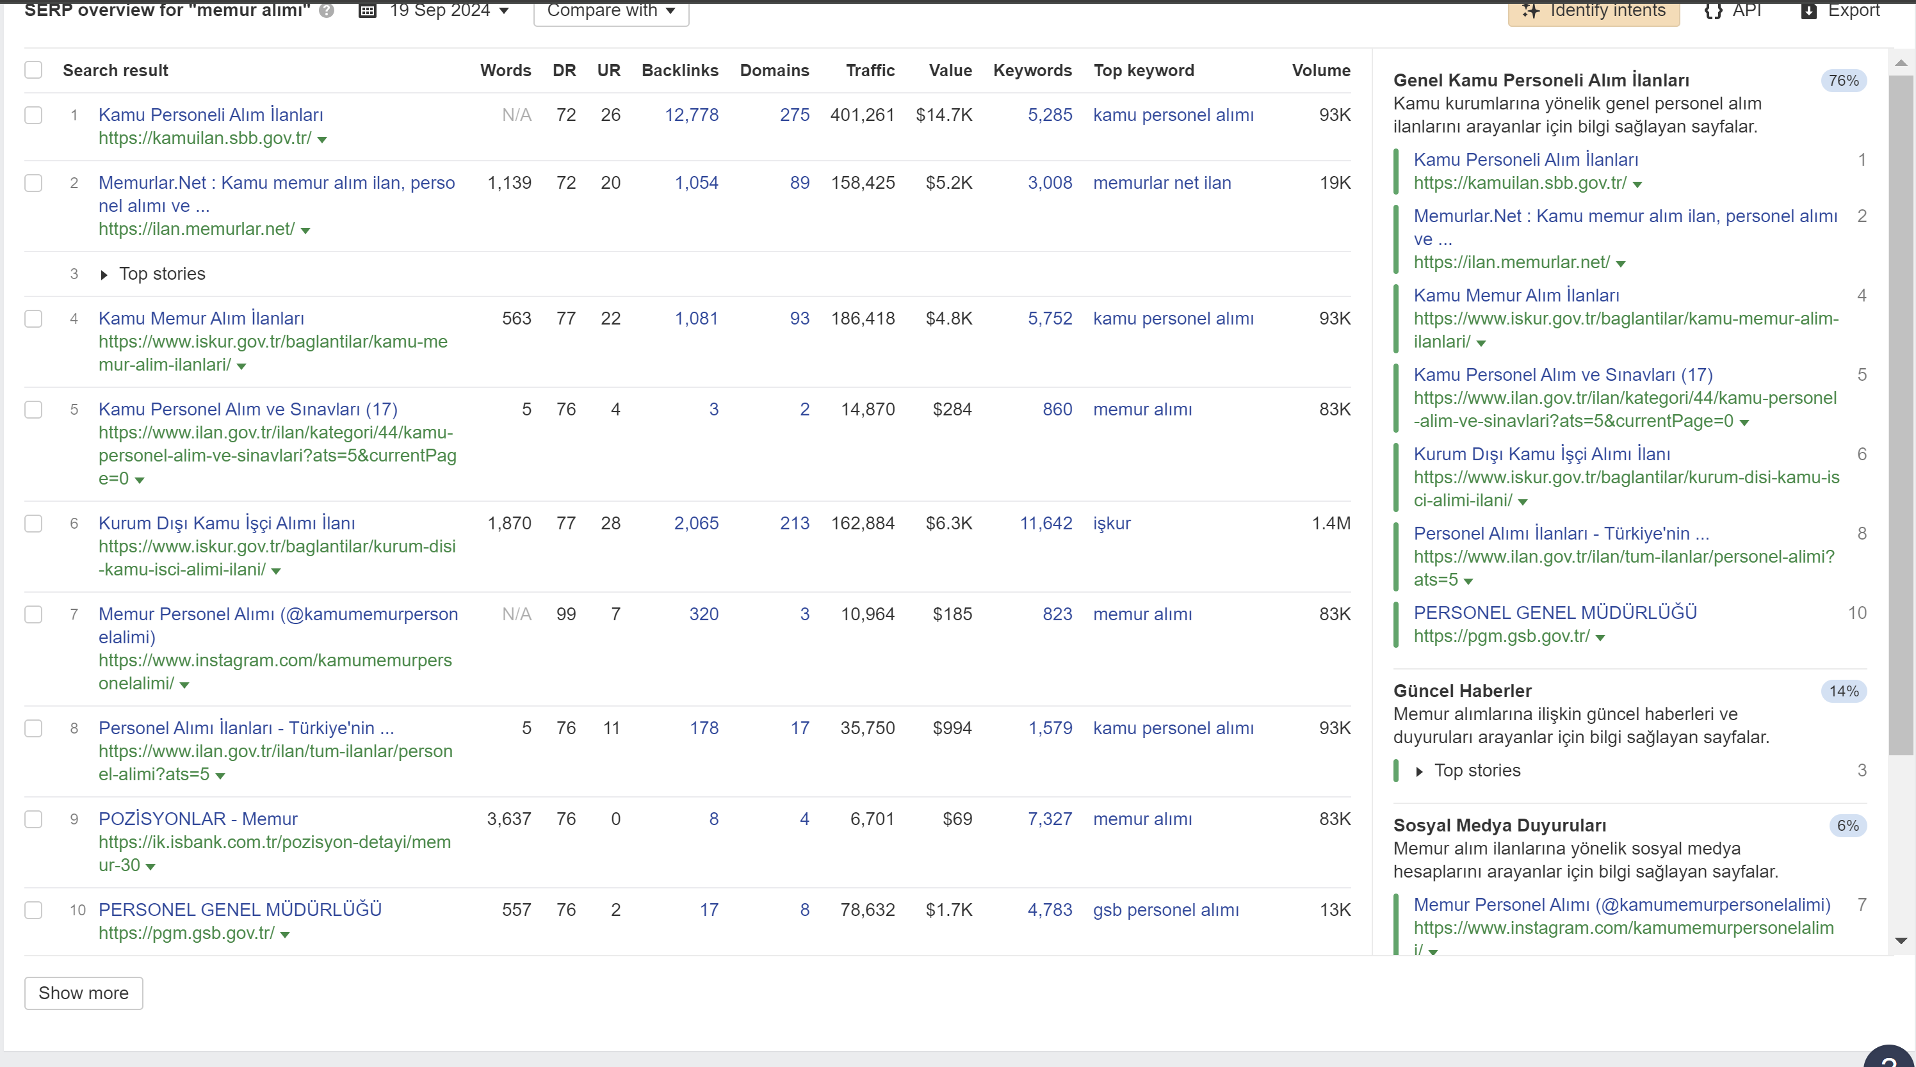Click the curly braces API icon
This screenshot has width=1916, height=1067.
(1714, 10)
